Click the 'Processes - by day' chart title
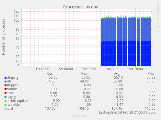This screenshot has width=161, height=120. (81, 7)
